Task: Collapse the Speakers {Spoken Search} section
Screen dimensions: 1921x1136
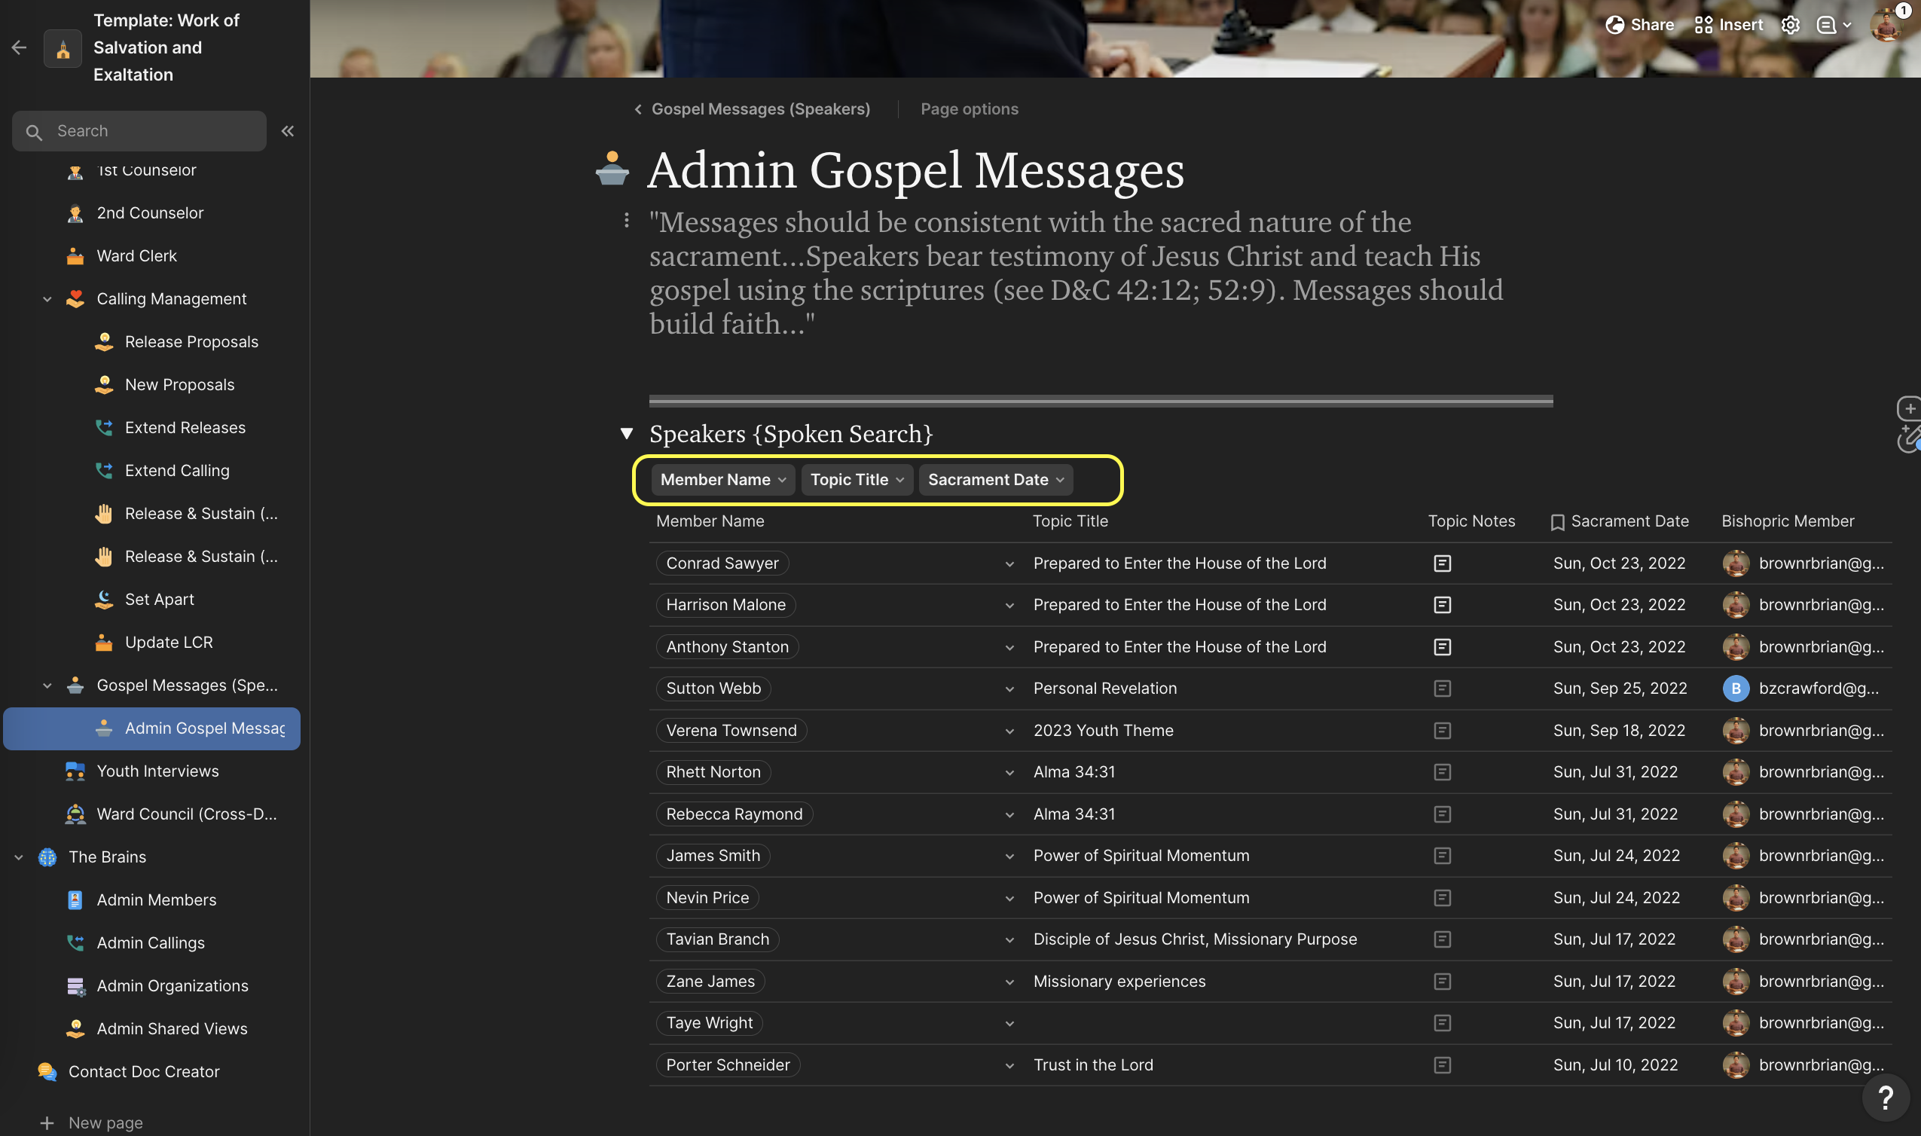Action: pos(626,434)
